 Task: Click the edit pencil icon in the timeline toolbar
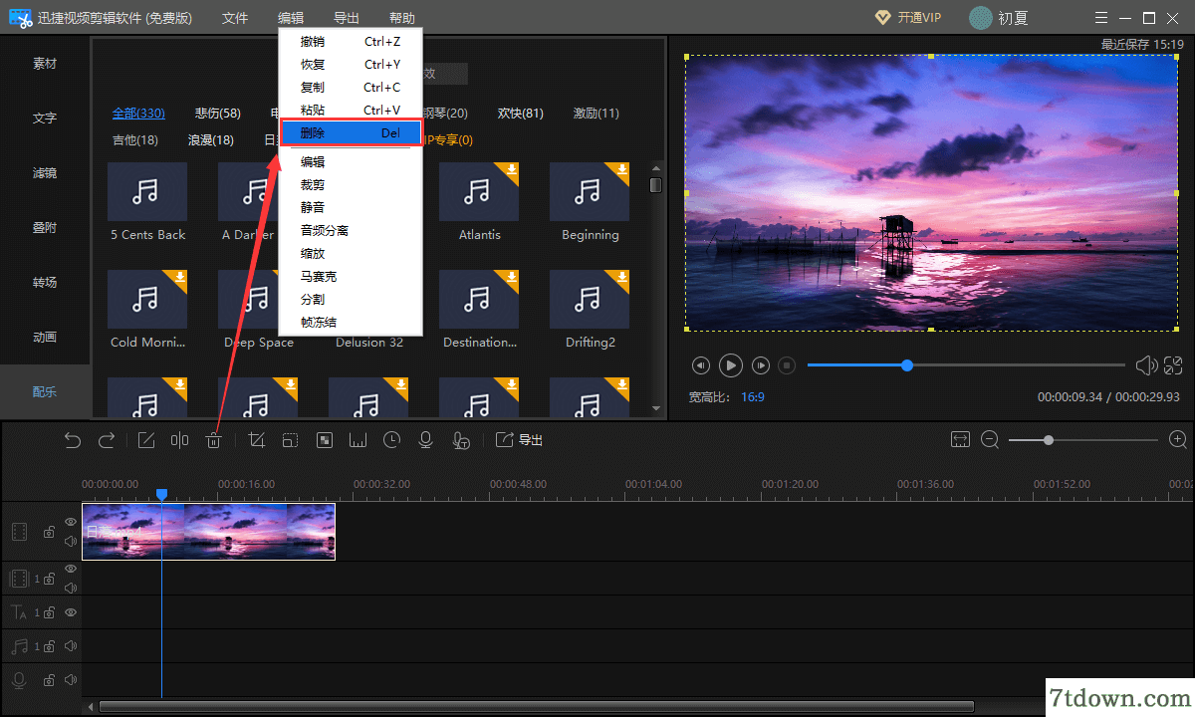click(x=146, y=440)
